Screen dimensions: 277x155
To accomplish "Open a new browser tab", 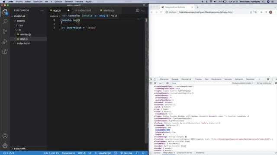I will [x=197, y=7].
